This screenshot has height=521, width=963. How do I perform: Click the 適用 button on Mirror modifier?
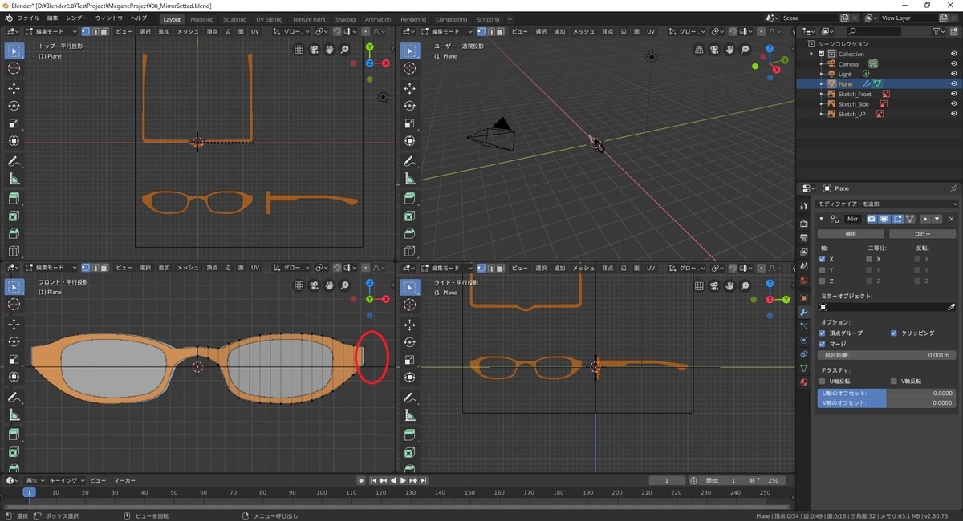851,234
